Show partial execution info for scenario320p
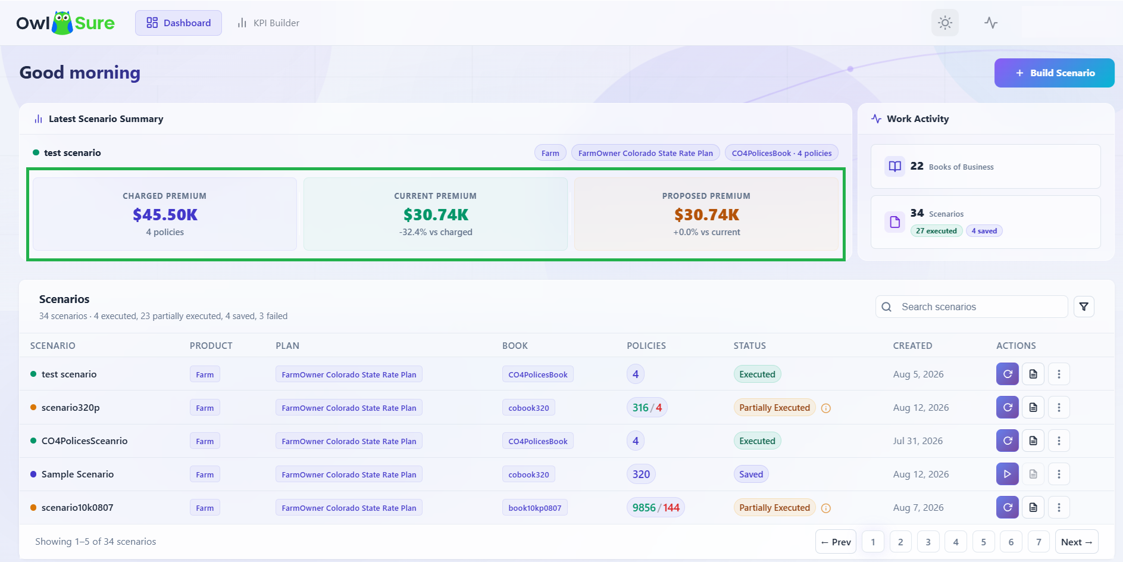Screen dimensions: 1123x562 coord(825,408)
